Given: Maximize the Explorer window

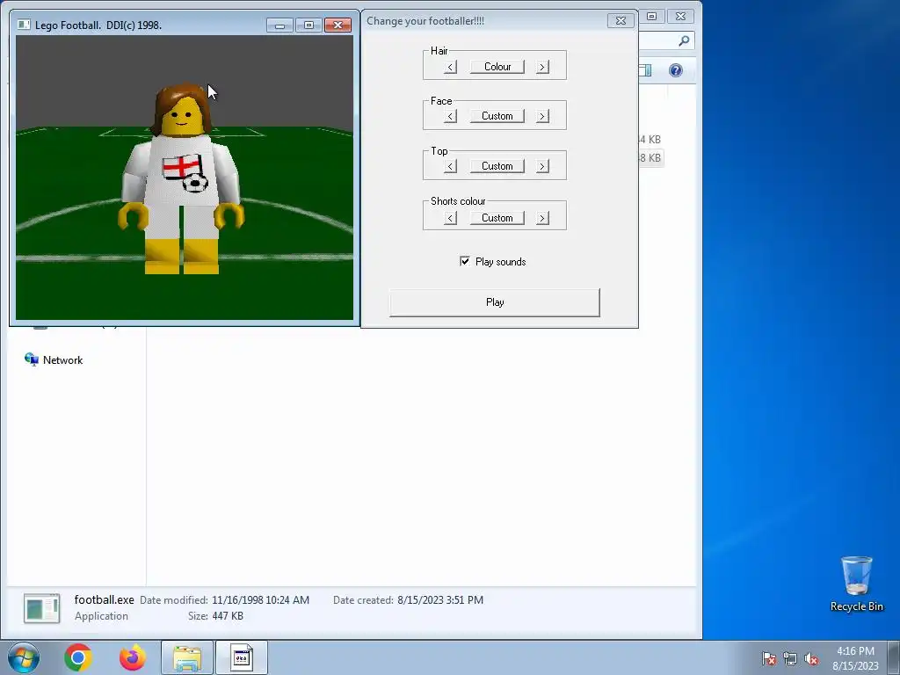Looking at the screenshot, I should 651,16.
